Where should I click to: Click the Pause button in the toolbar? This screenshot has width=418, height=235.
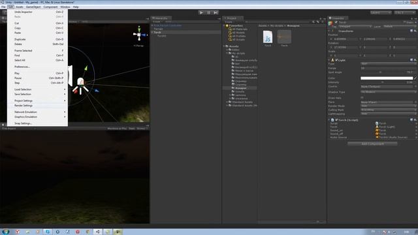click(209, 12)
